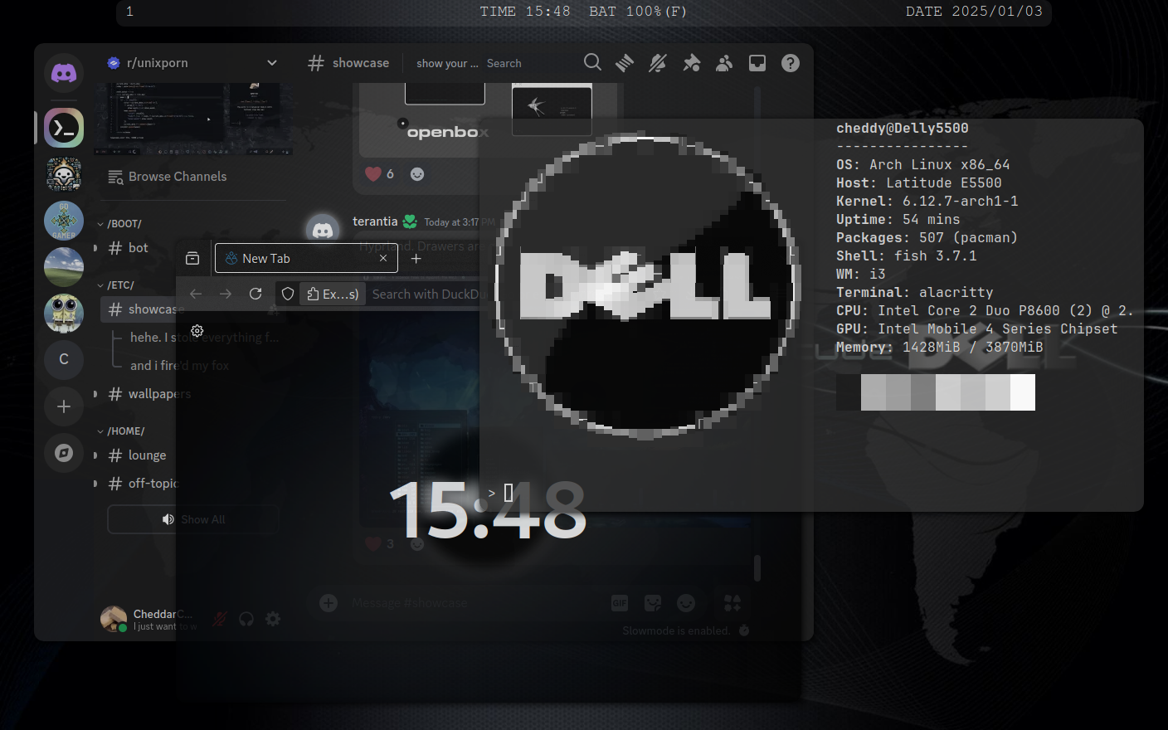The image size is (1168, 730).
Task: Open the sticker picker
Action: click(x=653, y=603)
